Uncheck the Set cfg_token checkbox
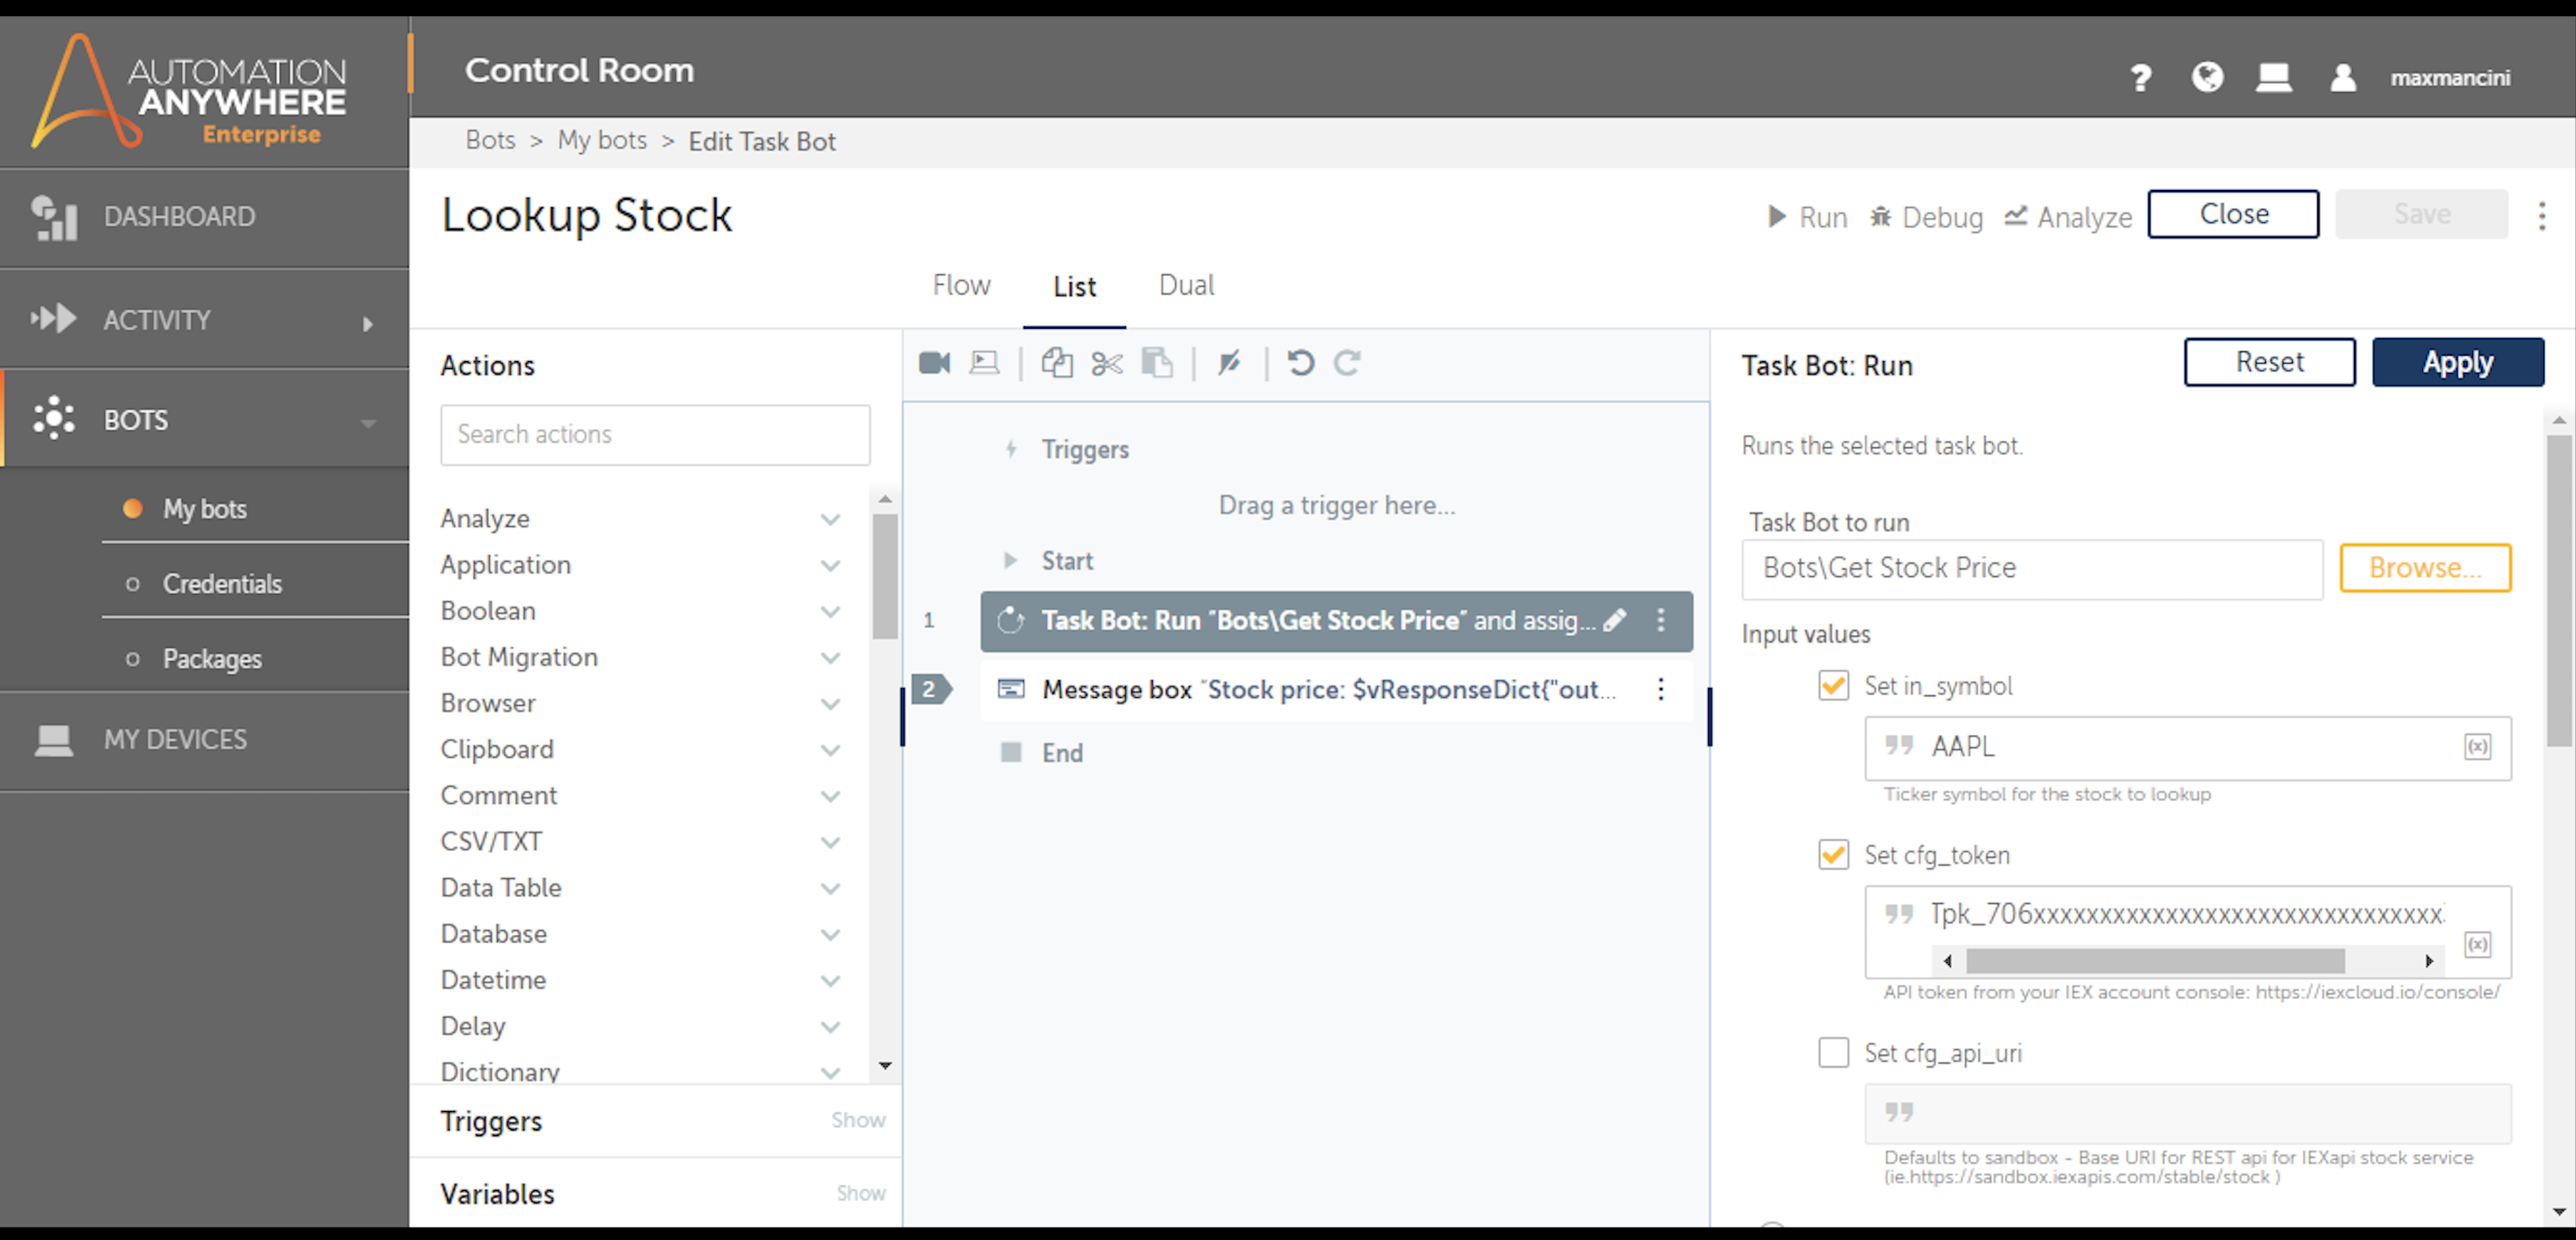The height and width of the screenshot is (1240, 2576). coord(1833,855)
